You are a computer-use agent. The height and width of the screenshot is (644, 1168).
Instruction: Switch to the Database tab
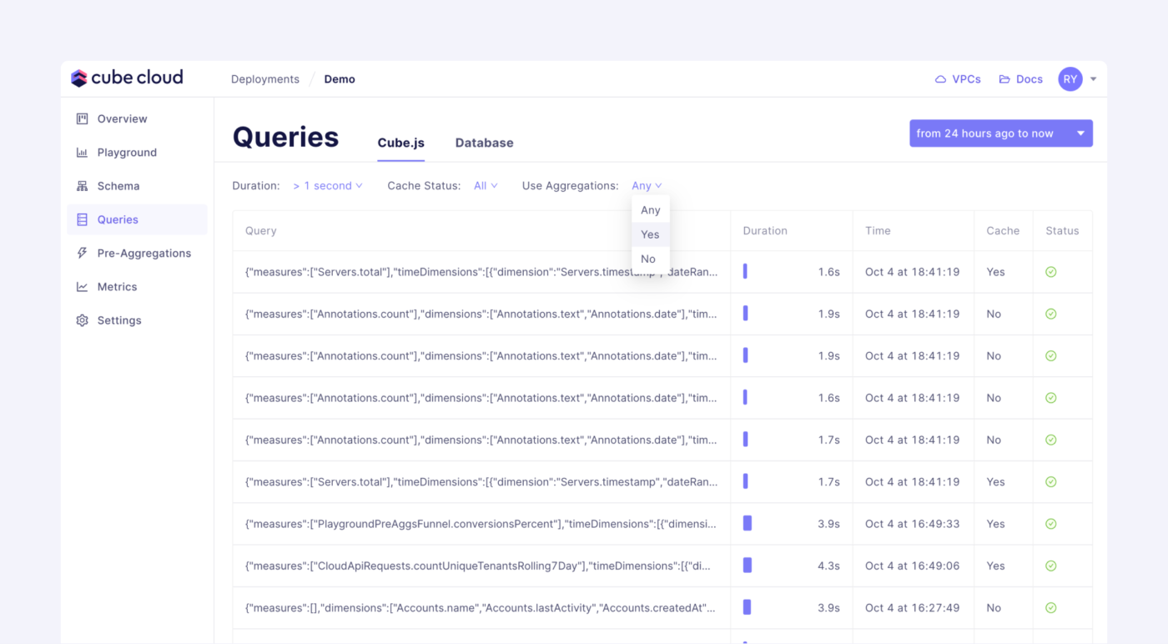point(484,143)
